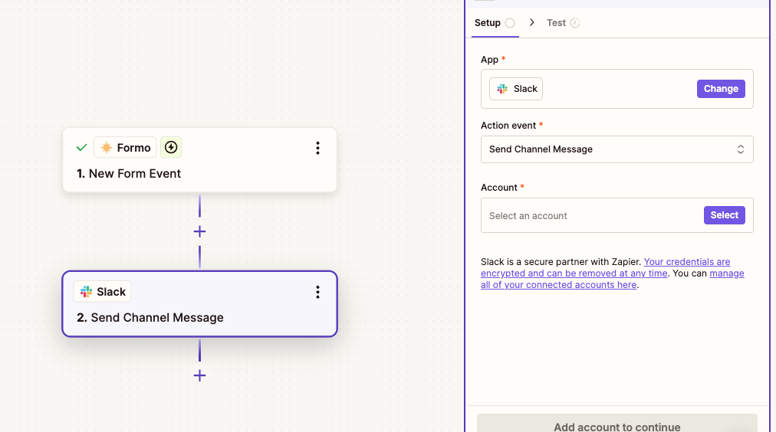
Task: Click the Test status clock icon
Action: click(x=574, y=23)
